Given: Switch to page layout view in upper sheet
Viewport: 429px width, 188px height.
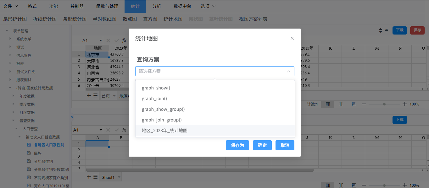Looking at the screenshot, I should 341,104.
